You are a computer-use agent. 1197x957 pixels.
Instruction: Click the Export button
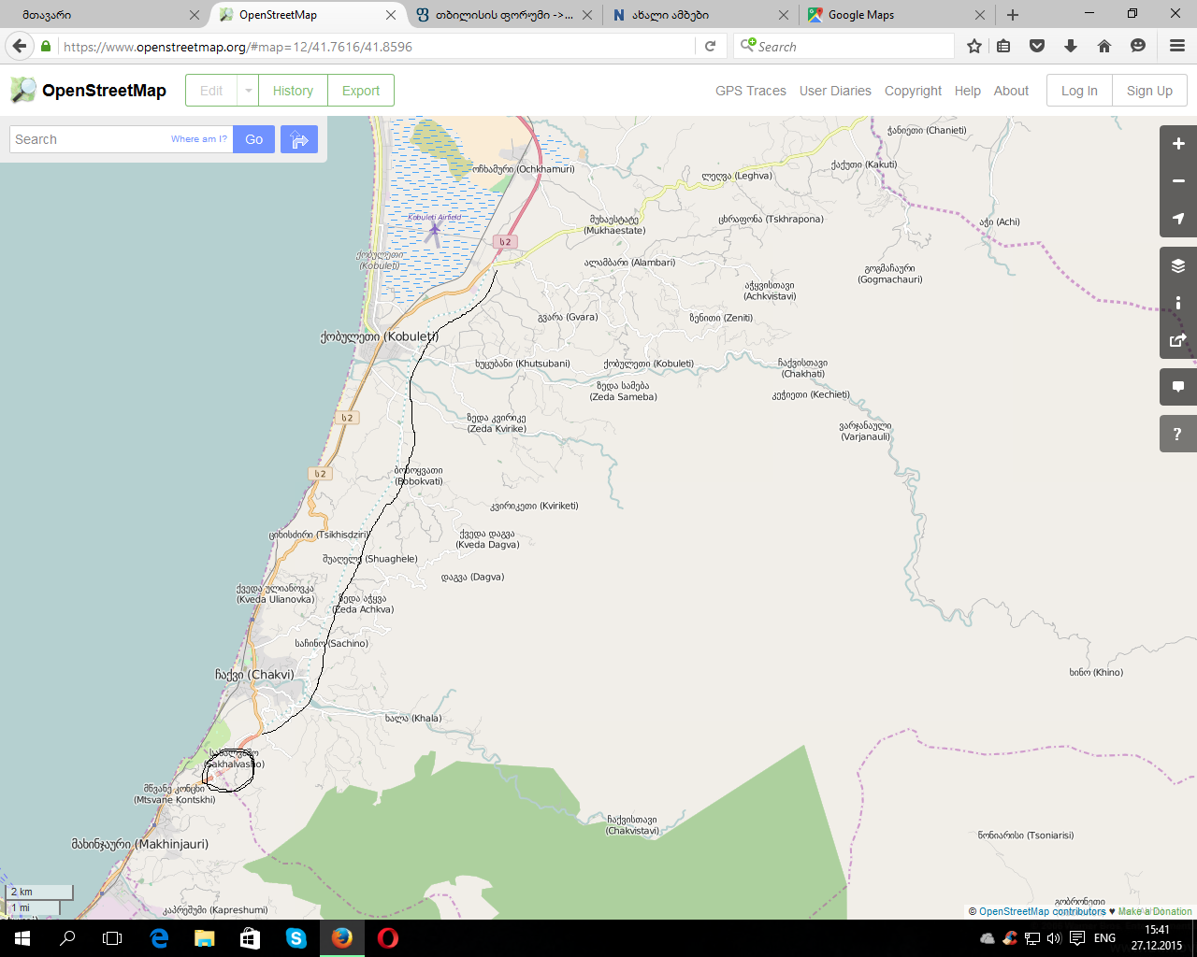point(360,91)
